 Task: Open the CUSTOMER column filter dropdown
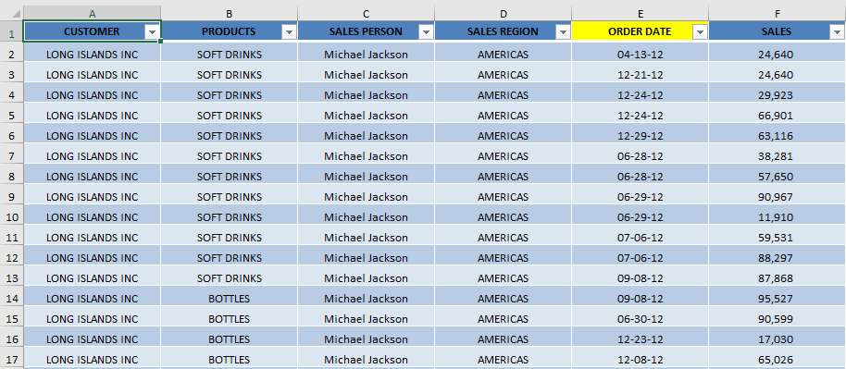[x=152, y=32]
